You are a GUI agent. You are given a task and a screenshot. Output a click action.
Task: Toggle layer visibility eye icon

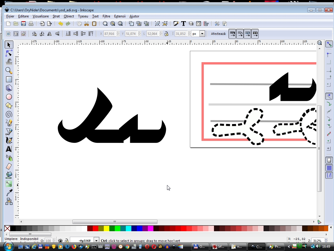pyautogui.click(x=60, y=241)
